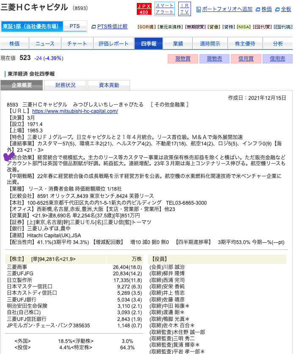Click the current price value 523

click(25, 58)
